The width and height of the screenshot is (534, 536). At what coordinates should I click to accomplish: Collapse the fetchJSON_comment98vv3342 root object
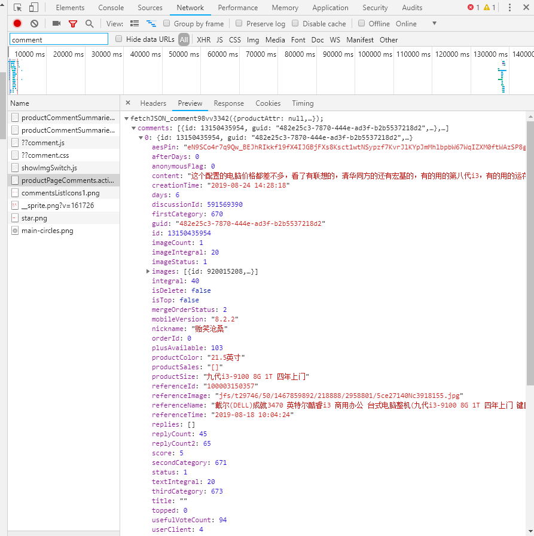127,119
